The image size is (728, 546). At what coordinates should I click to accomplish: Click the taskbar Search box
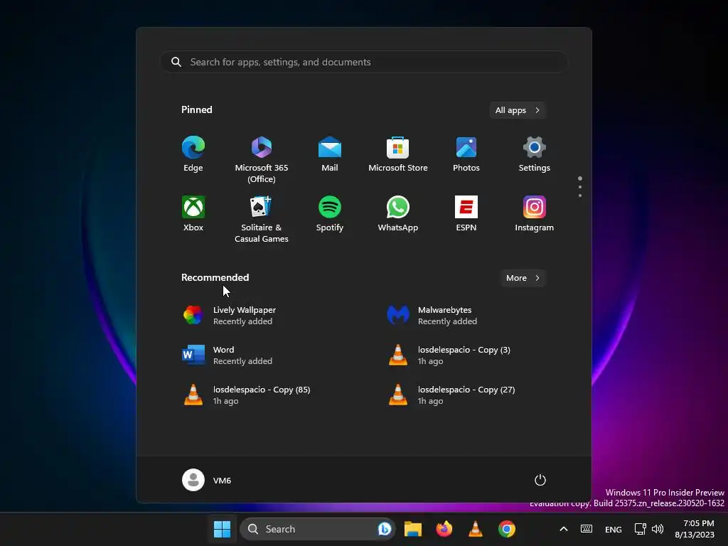click(x=318, y=529)
